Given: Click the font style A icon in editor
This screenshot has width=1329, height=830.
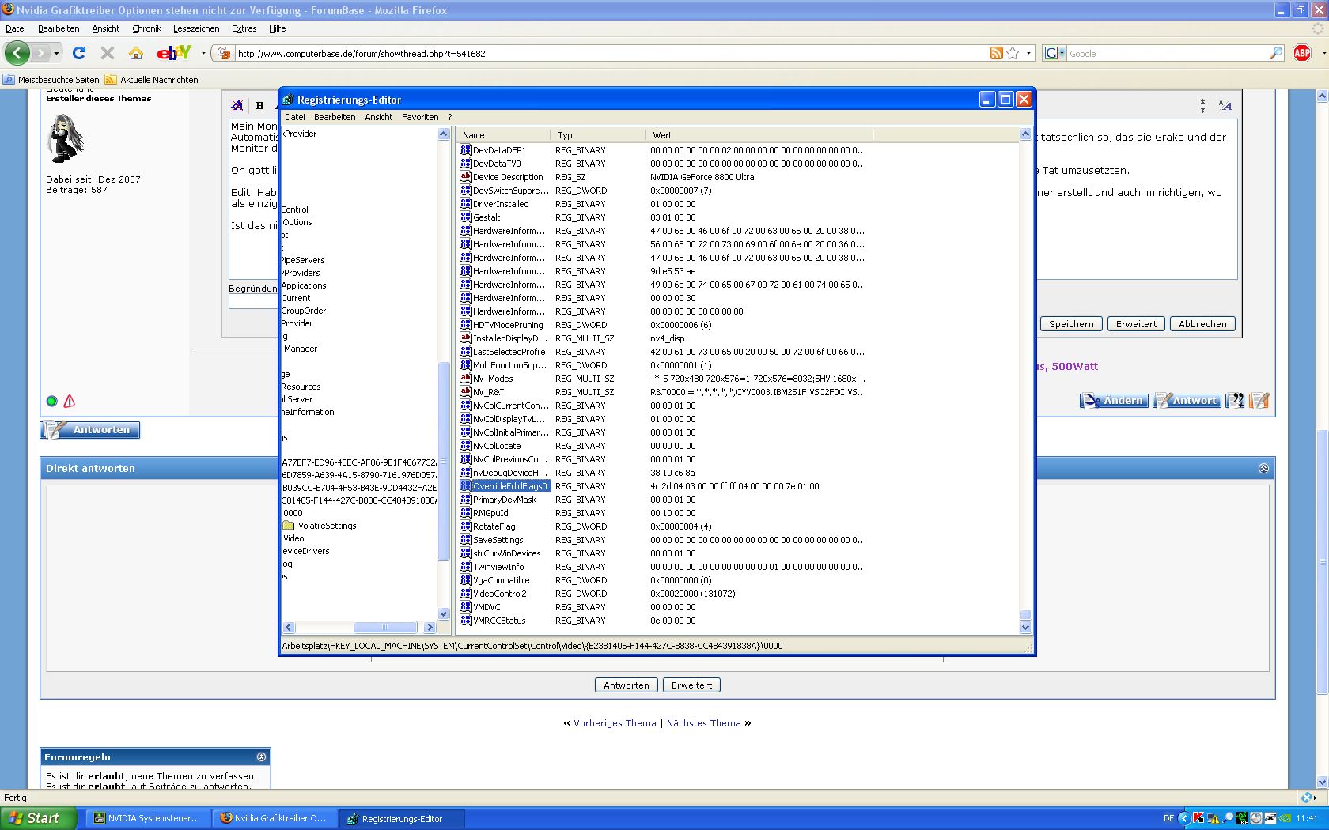Looking at the screenshot, I should click(x=237, y=106).
